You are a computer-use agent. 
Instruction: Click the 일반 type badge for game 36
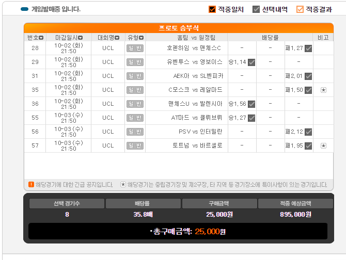[x=135, y=104]
